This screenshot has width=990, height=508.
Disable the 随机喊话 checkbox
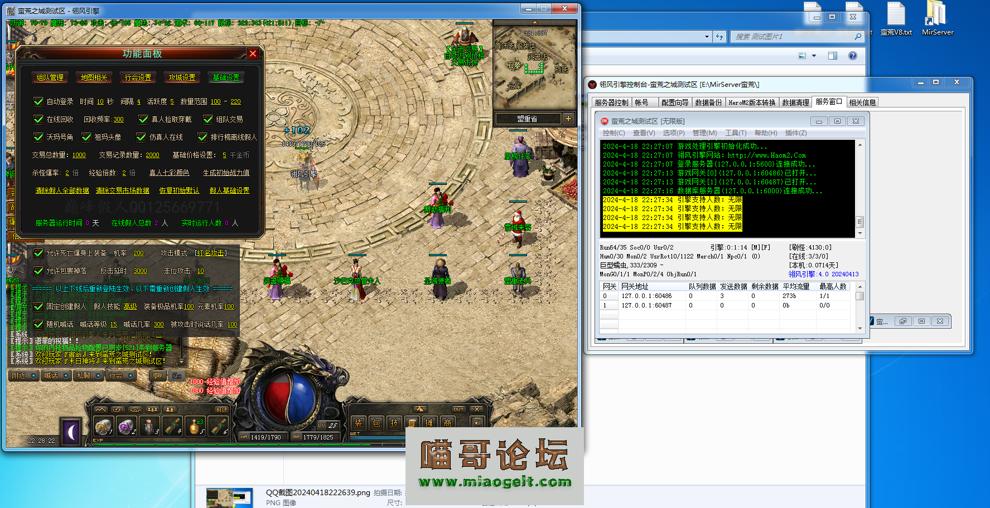(38, 324)
